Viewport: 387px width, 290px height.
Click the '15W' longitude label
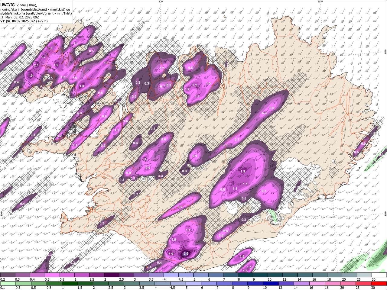320,2
